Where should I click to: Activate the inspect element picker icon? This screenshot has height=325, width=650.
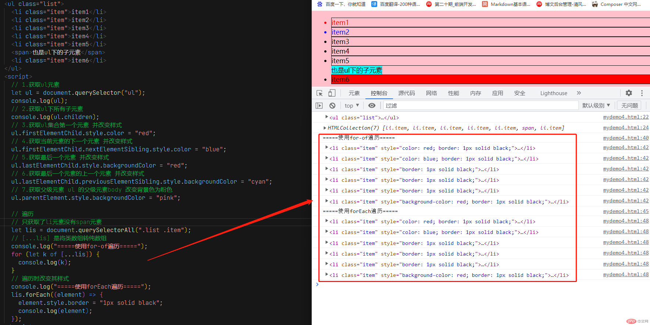click(319, 93)
